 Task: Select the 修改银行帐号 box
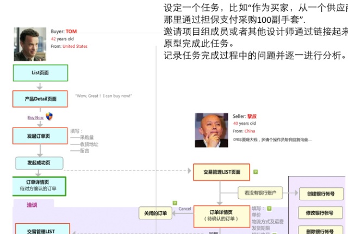pos(320,213)
